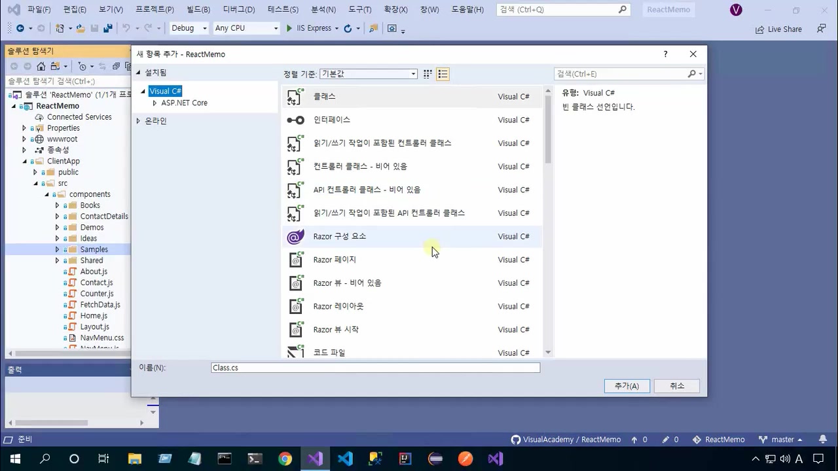Select the Razor 구성 요소 template icon
838x471 pixels.
pos(295,236)
